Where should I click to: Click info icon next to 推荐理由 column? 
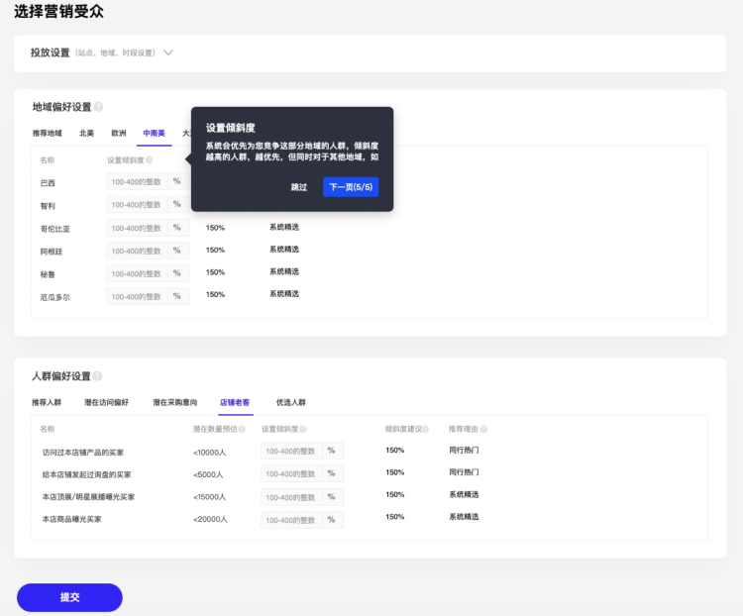coord(483,430)
